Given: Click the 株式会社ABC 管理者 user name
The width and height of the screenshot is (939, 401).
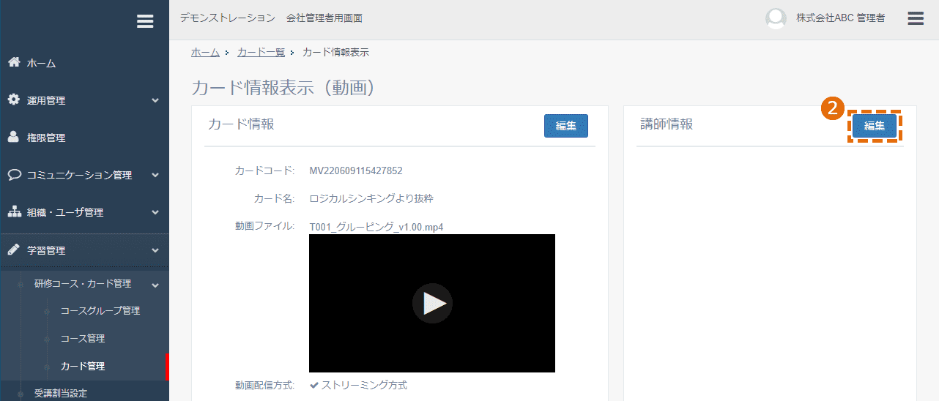Looking at the screenshot, I should tap(841, 18).
